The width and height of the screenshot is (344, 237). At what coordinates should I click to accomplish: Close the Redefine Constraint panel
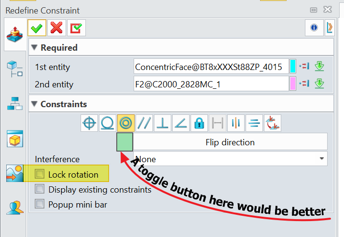pos(328,10)
